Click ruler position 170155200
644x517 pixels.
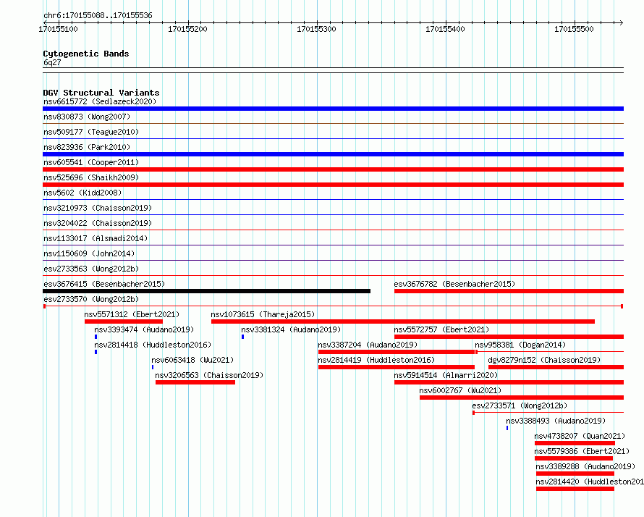187,29
